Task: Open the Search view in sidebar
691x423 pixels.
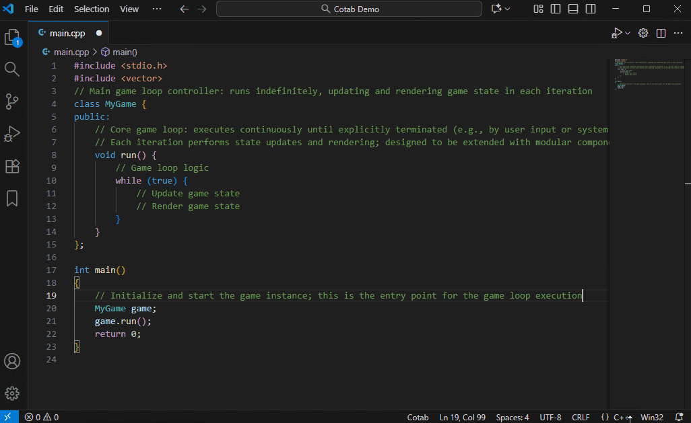Action: point(12,69)
